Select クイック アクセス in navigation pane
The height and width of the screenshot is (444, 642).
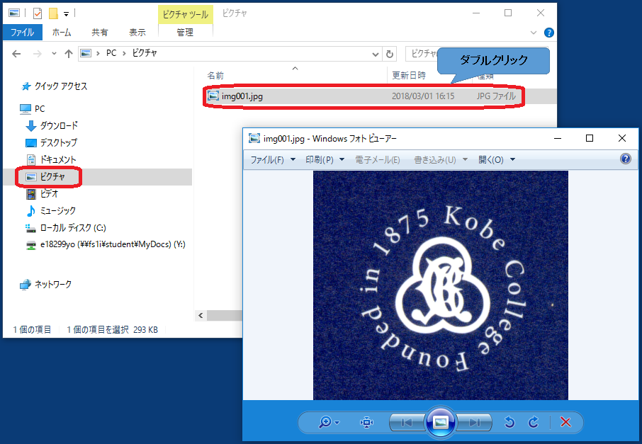click(x=55, y=86)
